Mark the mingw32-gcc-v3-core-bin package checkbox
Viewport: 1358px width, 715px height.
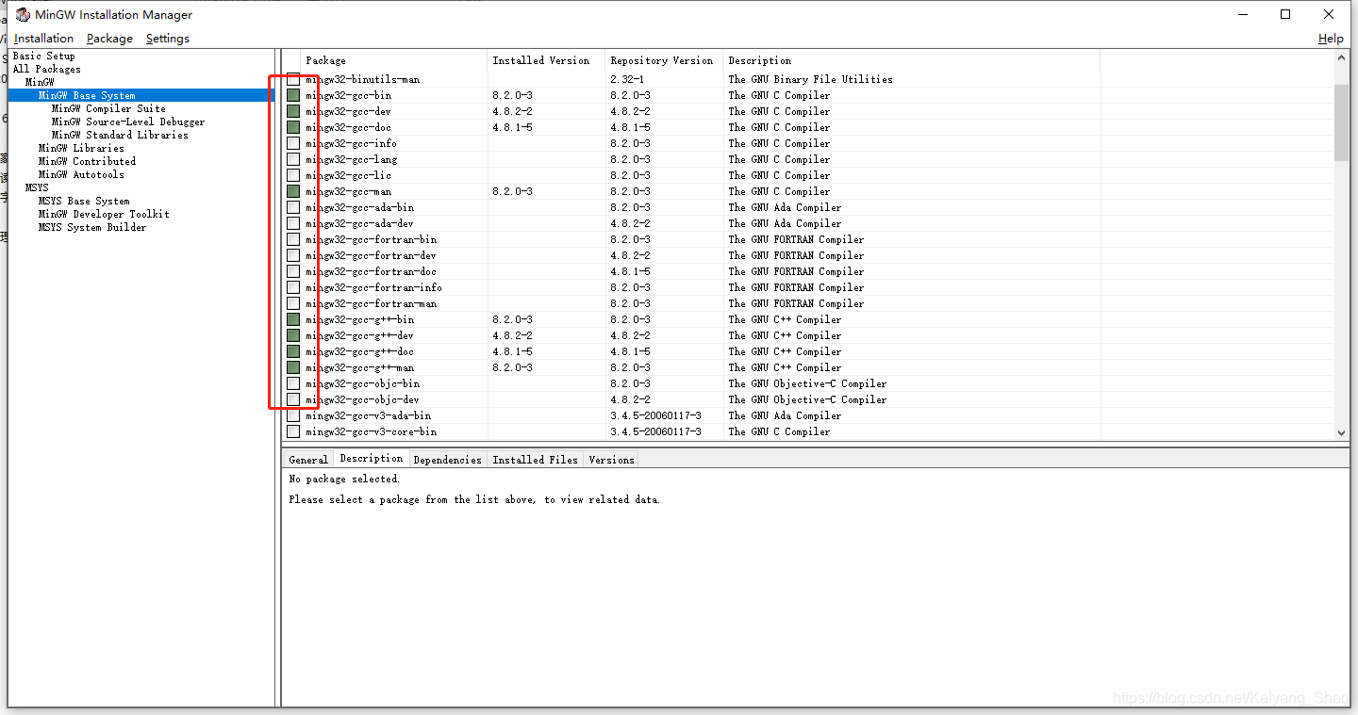tap(293, 431)
